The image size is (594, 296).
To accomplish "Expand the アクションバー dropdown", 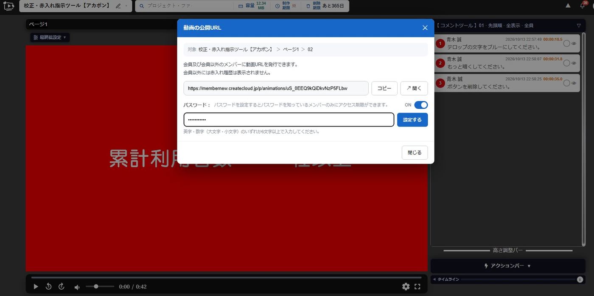I will pyautogui.click(x=508, y=266).
